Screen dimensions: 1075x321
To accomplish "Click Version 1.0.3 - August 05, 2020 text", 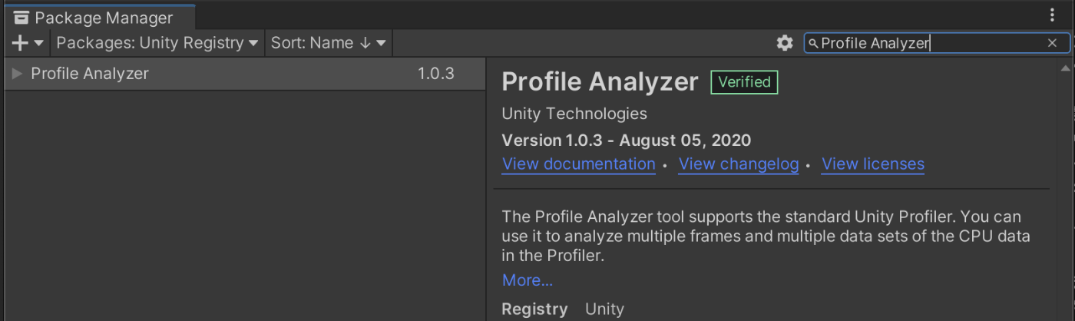I will (626, 140).
